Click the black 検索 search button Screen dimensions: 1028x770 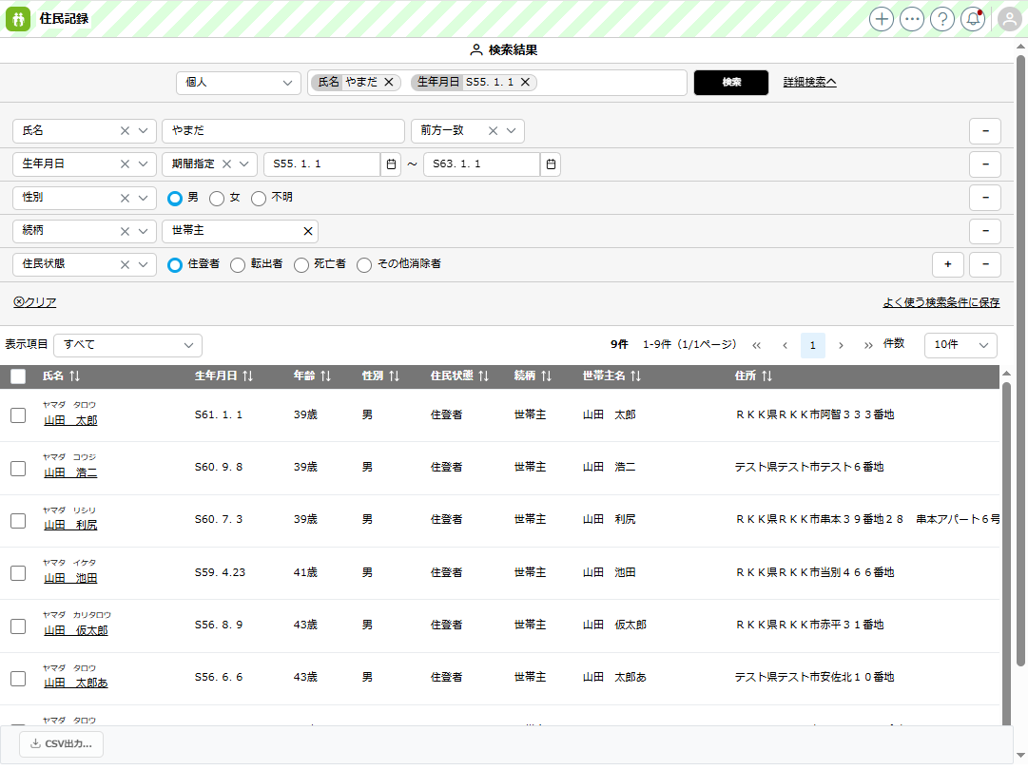pyautogui.click(x=731, y=83)
